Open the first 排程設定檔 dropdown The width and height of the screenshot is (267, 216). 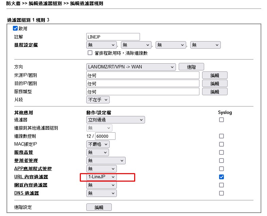click(x=102, y=45)
